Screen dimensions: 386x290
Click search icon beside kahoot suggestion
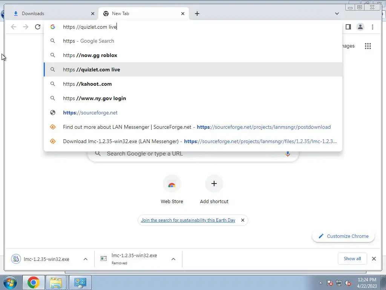(53, 84)
